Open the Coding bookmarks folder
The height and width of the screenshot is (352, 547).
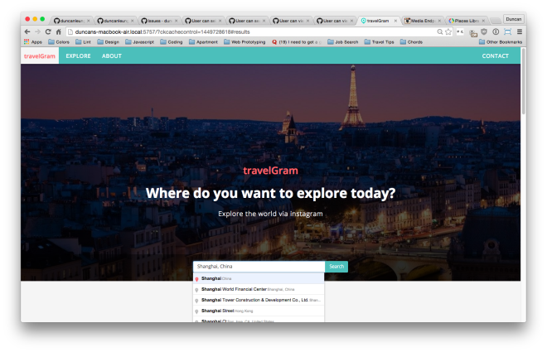(x=172, y=41)
